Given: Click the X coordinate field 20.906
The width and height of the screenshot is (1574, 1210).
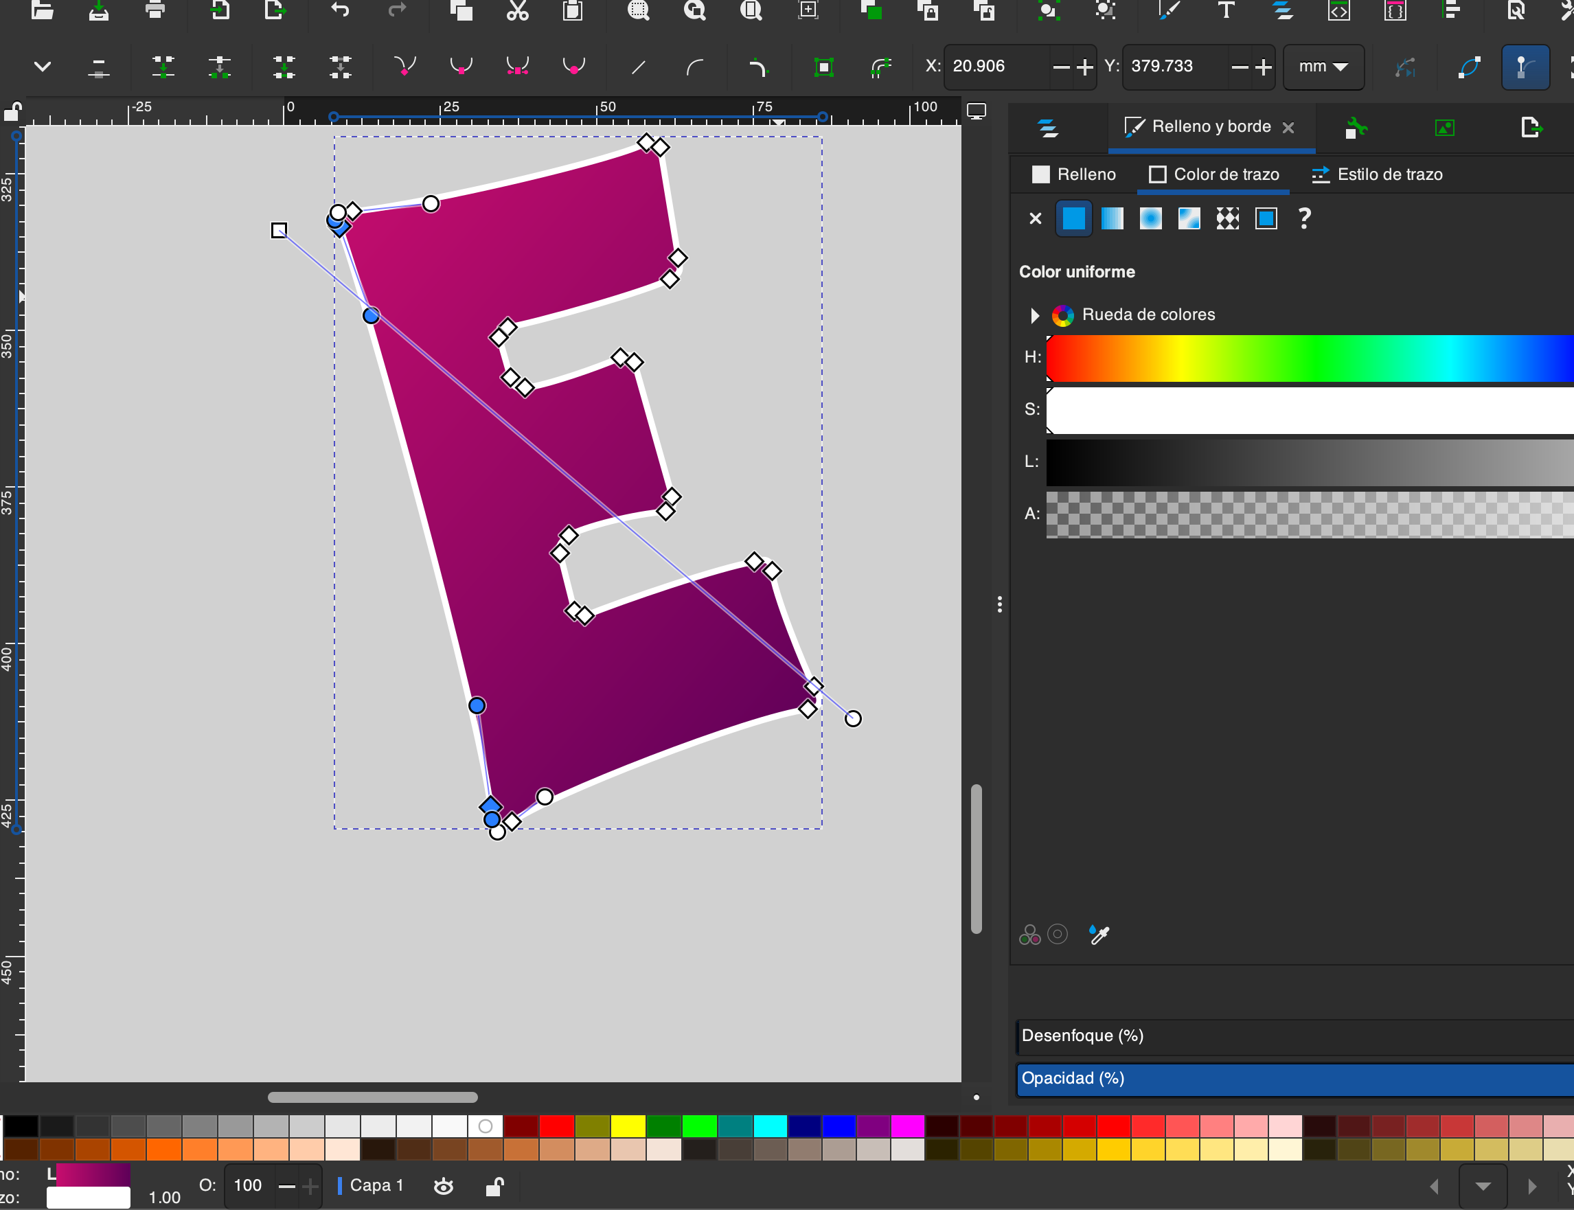Looking at the screenshot, I should (x=997, y=66).
